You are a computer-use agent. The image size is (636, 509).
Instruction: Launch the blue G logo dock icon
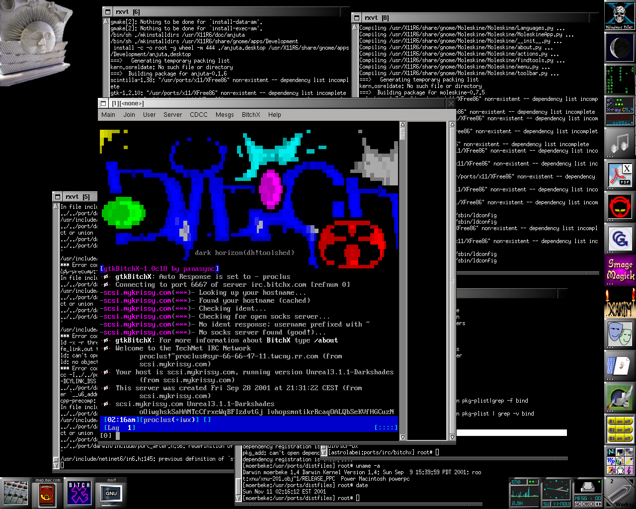pyautogui.click(x=620, y=239)
